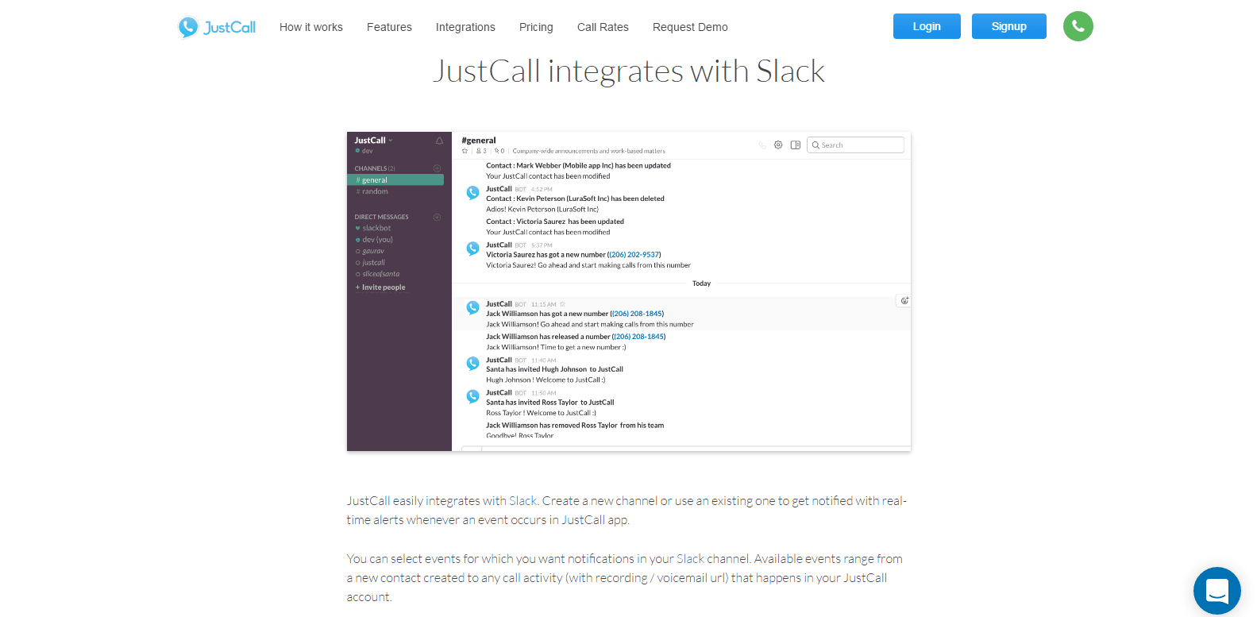Click the green phone call icon
The image size is (1257, 617).
click(1078, 26)
